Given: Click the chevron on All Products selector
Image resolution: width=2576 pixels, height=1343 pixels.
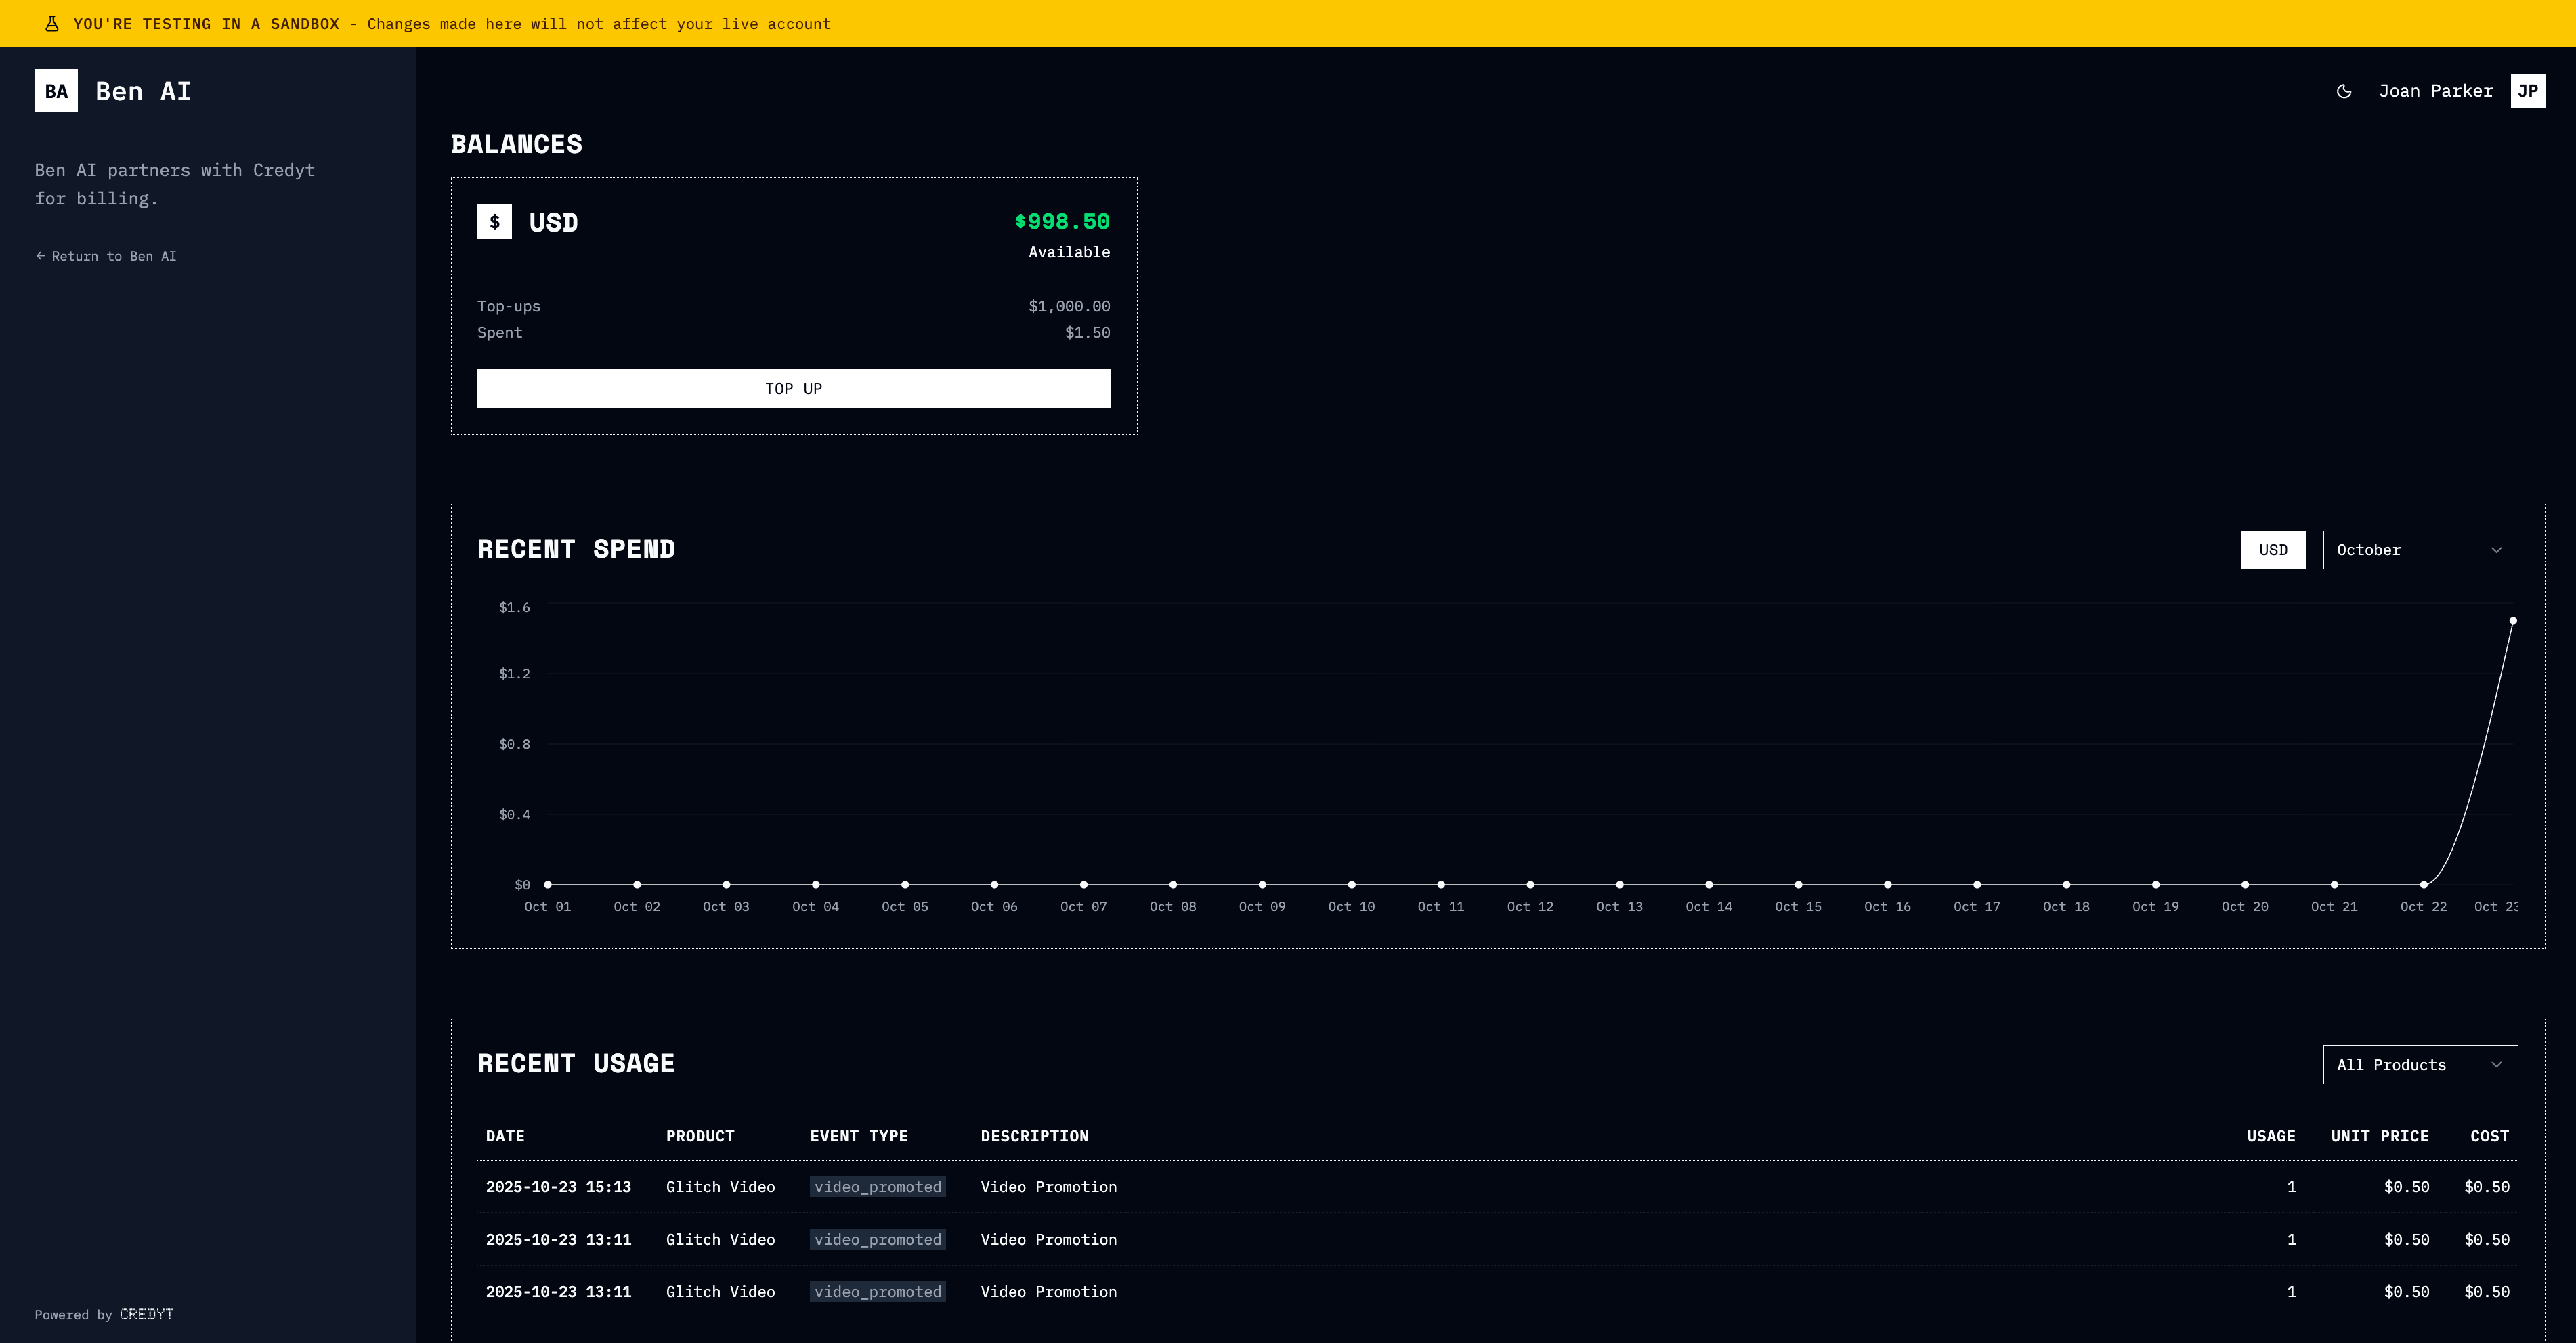Looking at the screenshot, I should [x=2496, y=1064].
